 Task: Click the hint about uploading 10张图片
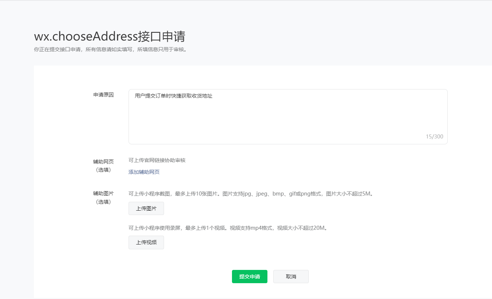point(252,194)
